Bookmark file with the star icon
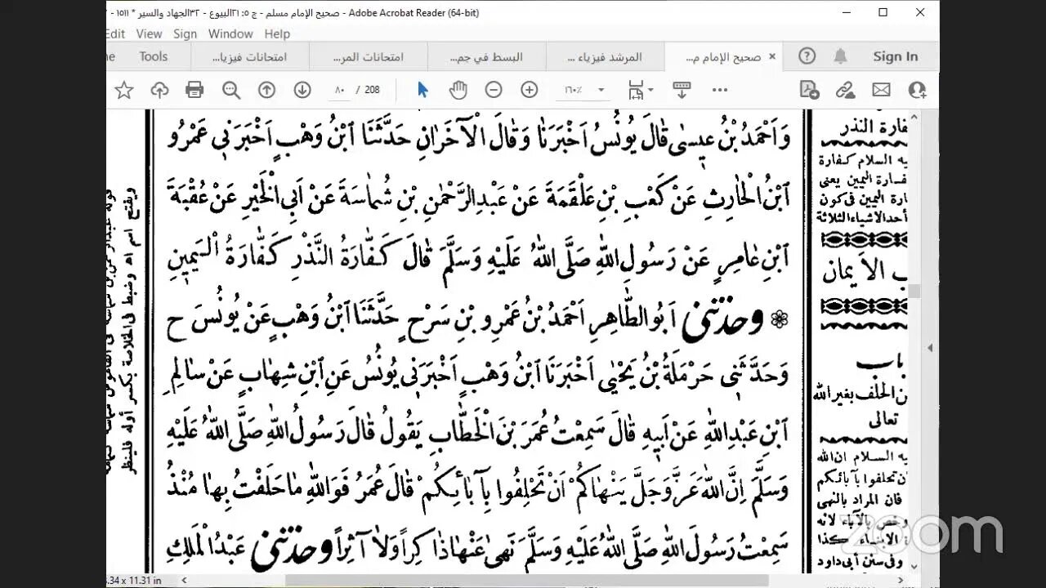This screenshot has height=588, width=1046. (x=123, y=90)
